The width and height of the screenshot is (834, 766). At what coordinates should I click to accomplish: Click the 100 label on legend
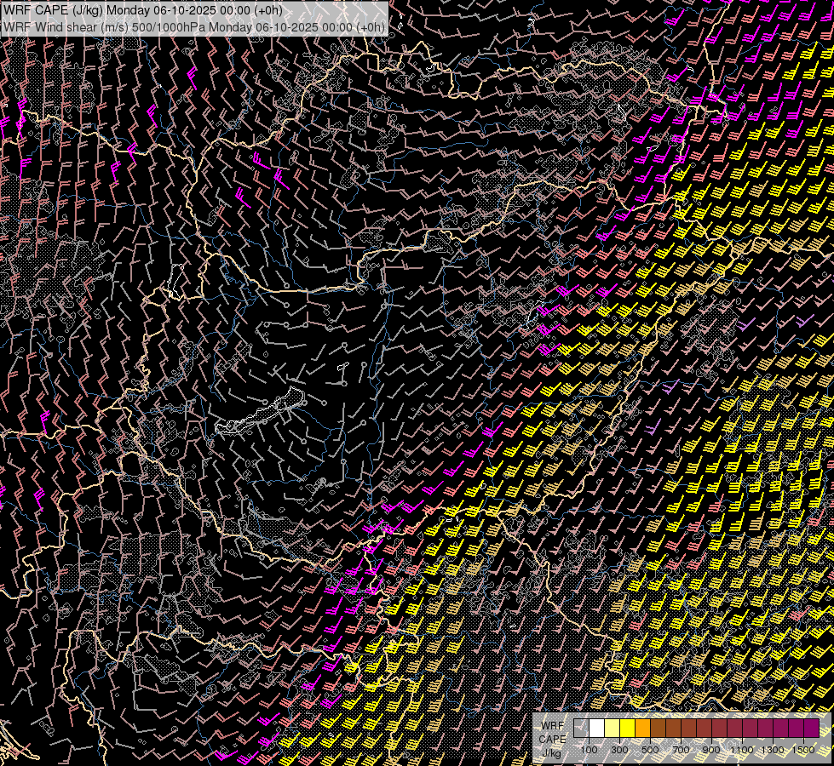tap(590, 750)
